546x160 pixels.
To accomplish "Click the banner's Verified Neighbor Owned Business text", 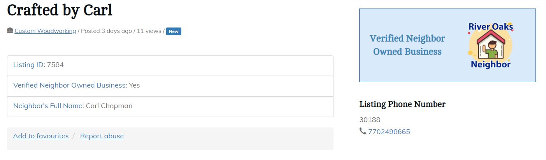I will pos(407,45).
